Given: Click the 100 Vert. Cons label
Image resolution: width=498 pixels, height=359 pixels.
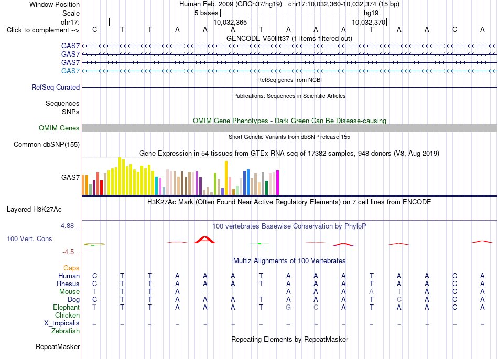Looking at the screenshot, I should click(29, 238).
